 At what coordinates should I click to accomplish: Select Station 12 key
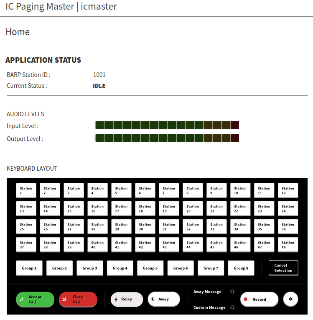288,191
